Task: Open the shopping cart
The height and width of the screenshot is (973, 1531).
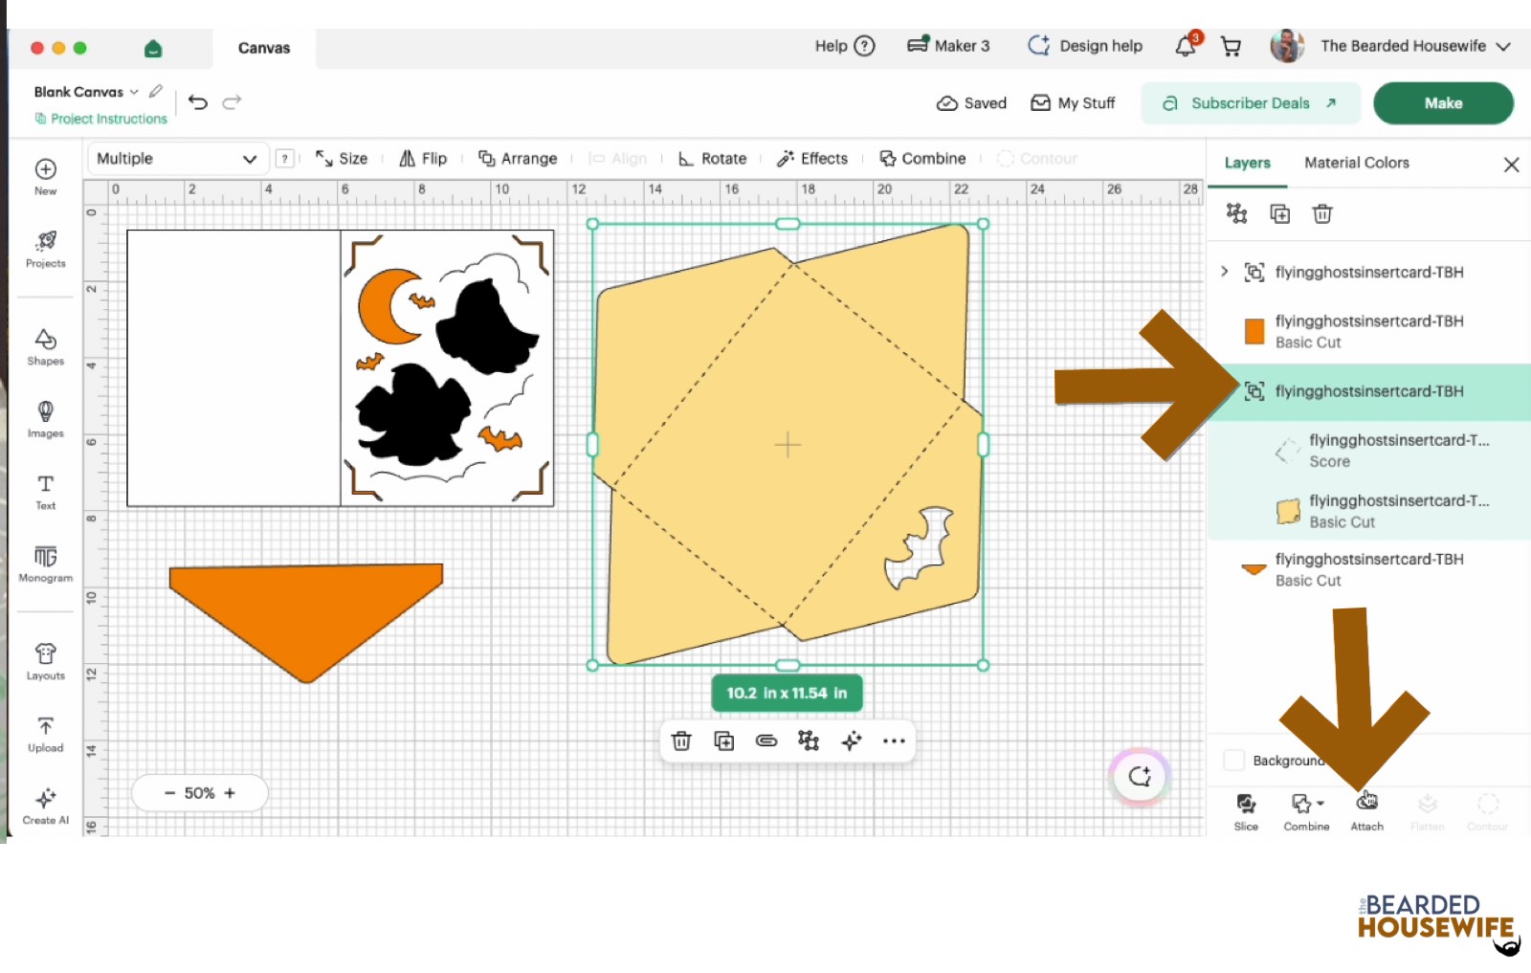Action: 1231,46
